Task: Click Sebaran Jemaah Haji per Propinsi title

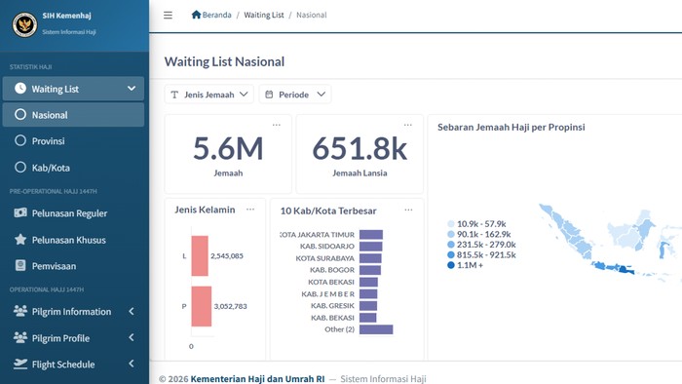Action: pos(511,127)
